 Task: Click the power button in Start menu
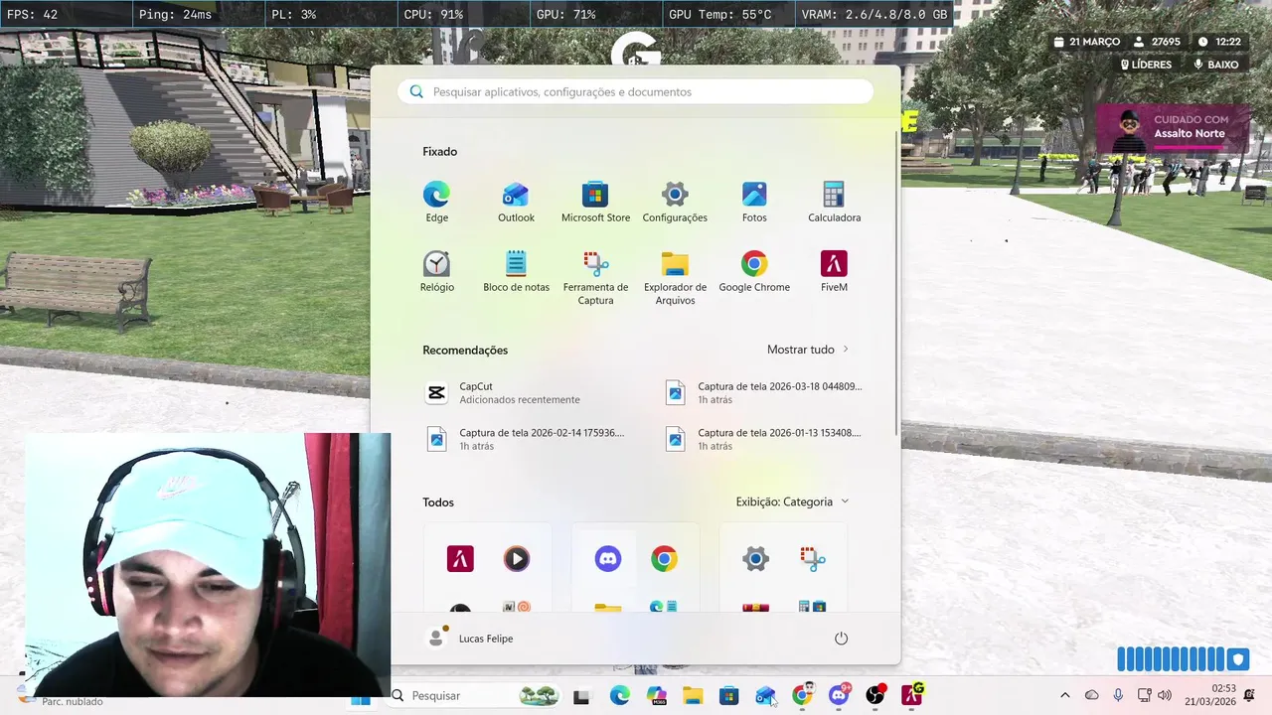(x=841, y=639)
